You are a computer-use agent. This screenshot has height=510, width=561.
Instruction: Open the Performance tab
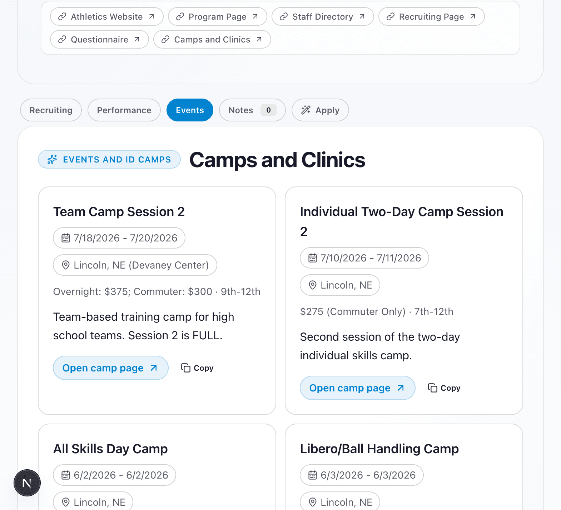pyautogui.click(x=124, y=110)
